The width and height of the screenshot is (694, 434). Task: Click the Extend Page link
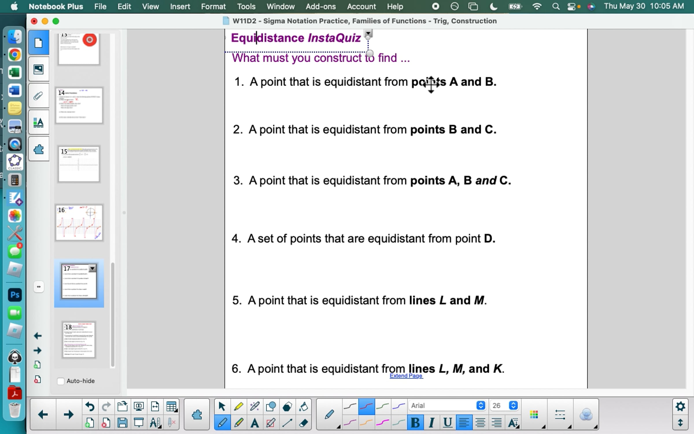pos(406,376)
